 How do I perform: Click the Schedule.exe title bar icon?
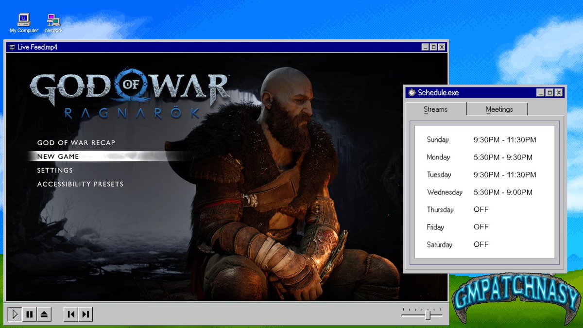412,92
